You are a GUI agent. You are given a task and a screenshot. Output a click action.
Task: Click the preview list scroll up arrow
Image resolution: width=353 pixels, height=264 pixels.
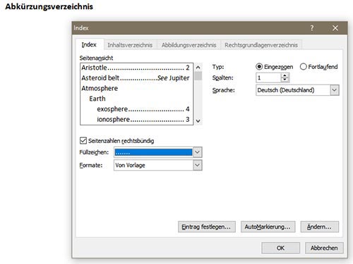point(198,68)
